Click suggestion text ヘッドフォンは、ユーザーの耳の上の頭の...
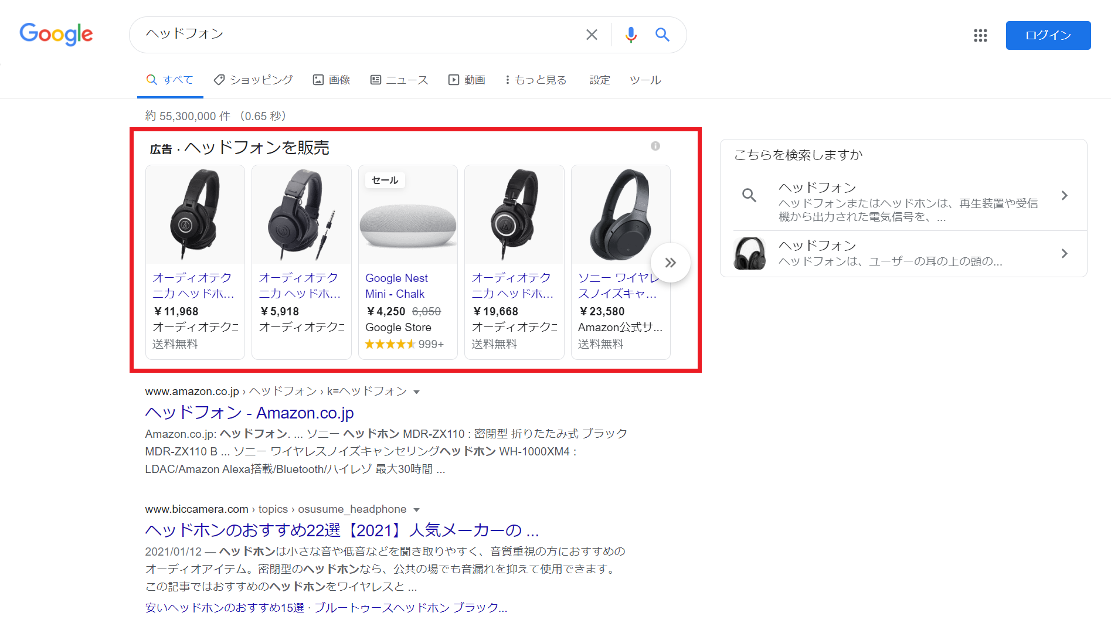Viewport: 1111px width, 633px height. point(890,261)
